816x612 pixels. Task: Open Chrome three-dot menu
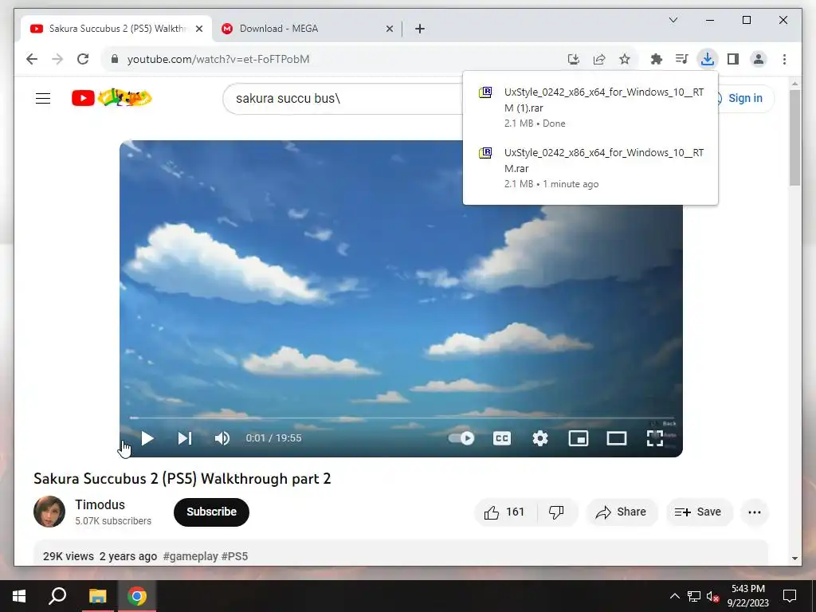click(x=784, y=59)
